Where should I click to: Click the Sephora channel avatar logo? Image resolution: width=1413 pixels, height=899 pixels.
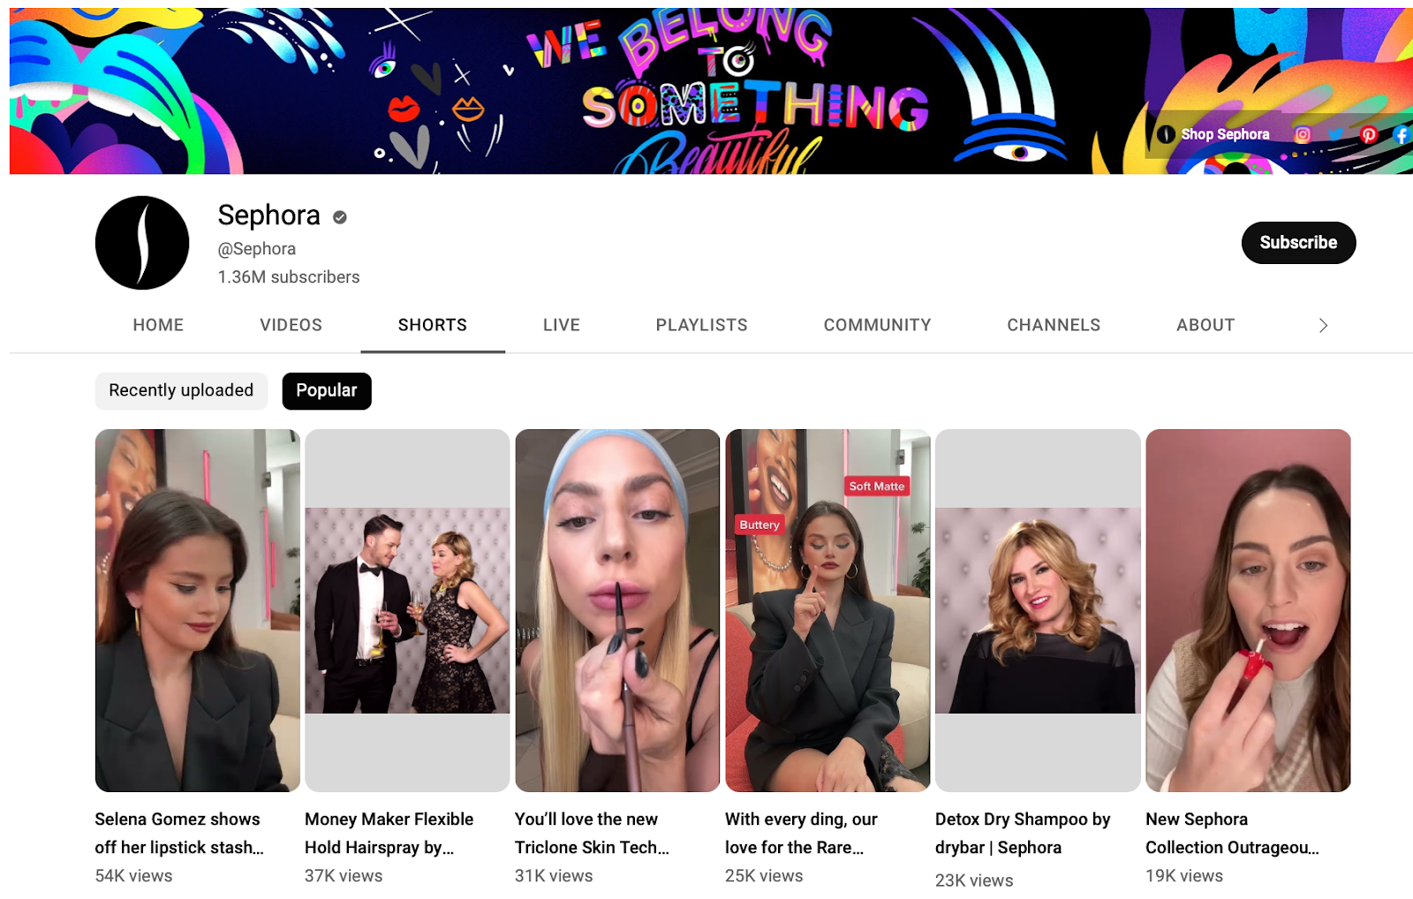142,243
